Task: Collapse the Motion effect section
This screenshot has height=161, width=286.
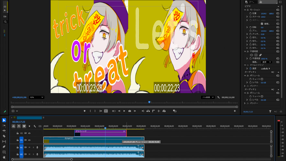Action: 245,10
